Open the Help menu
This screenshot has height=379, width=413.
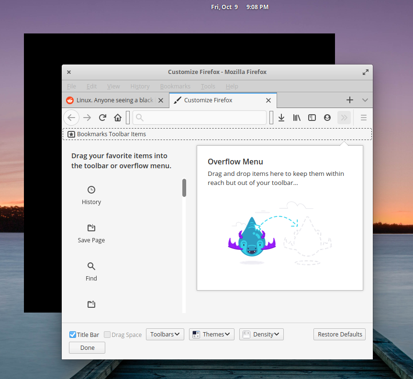click(232, 87)
